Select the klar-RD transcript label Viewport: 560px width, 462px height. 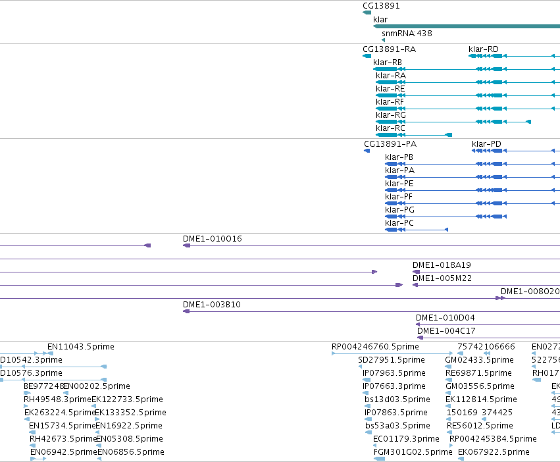tap(484, 49)
